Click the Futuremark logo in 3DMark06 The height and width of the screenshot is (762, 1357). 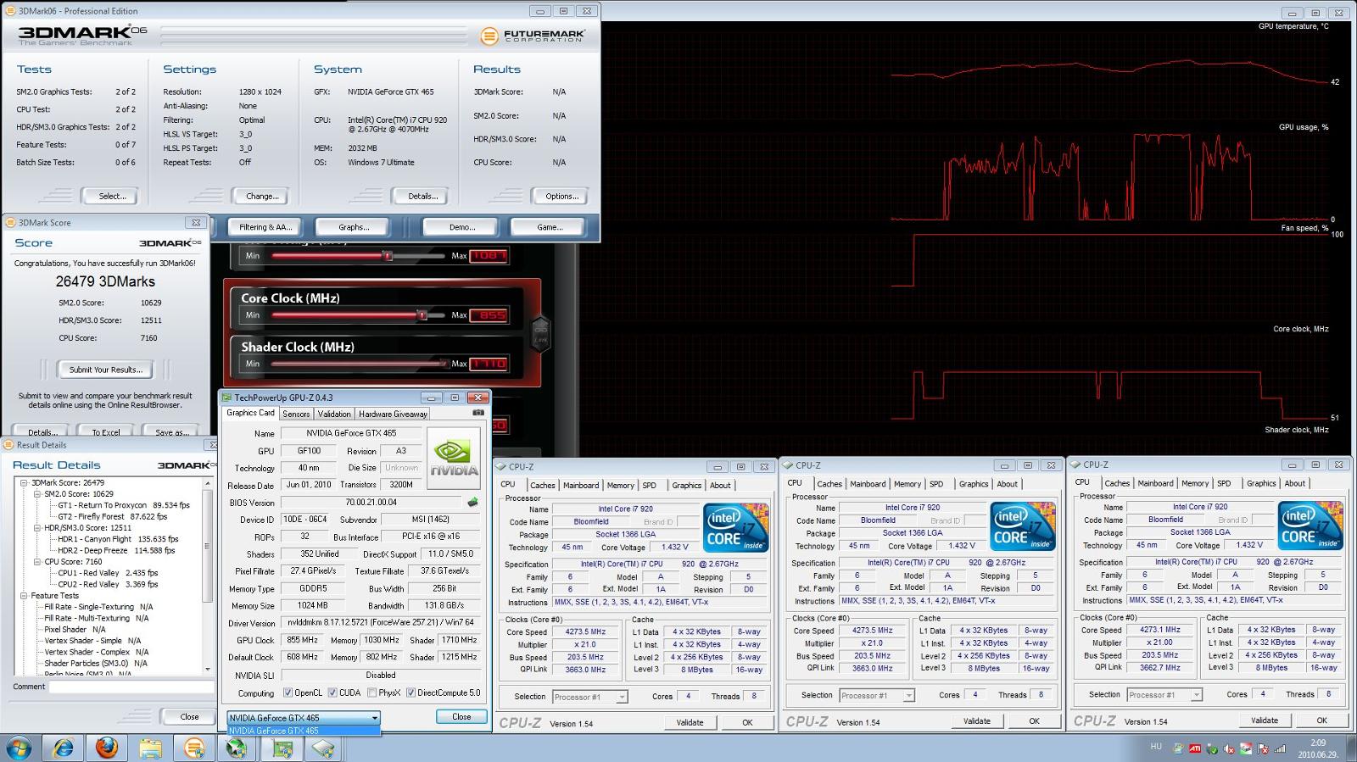533,36
